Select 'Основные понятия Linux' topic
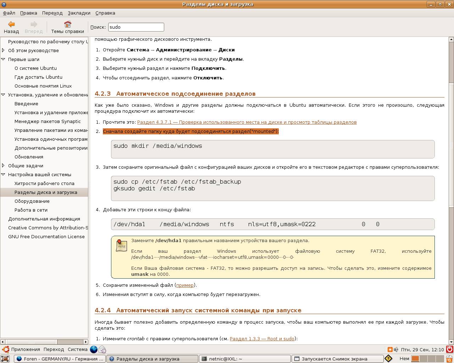Image resolution: width=454 pixels, height=363 pixels. 43,86
